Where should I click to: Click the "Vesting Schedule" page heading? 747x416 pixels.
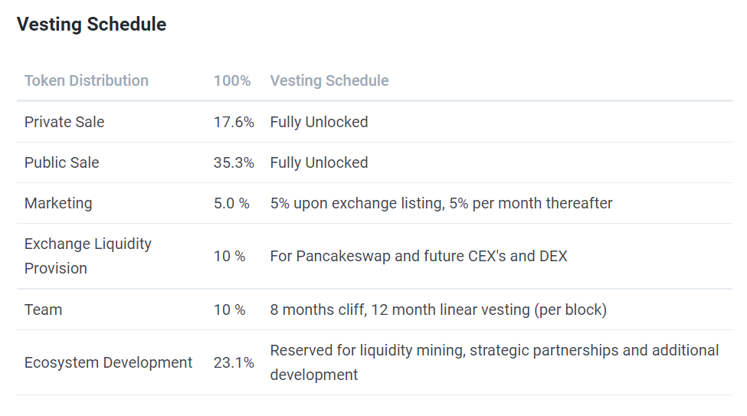point(91,25)
